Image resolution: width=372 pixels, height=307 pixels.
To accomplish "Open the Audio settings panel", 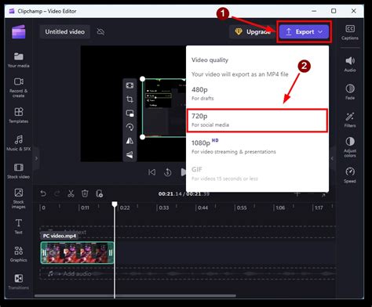I will 350,64.
